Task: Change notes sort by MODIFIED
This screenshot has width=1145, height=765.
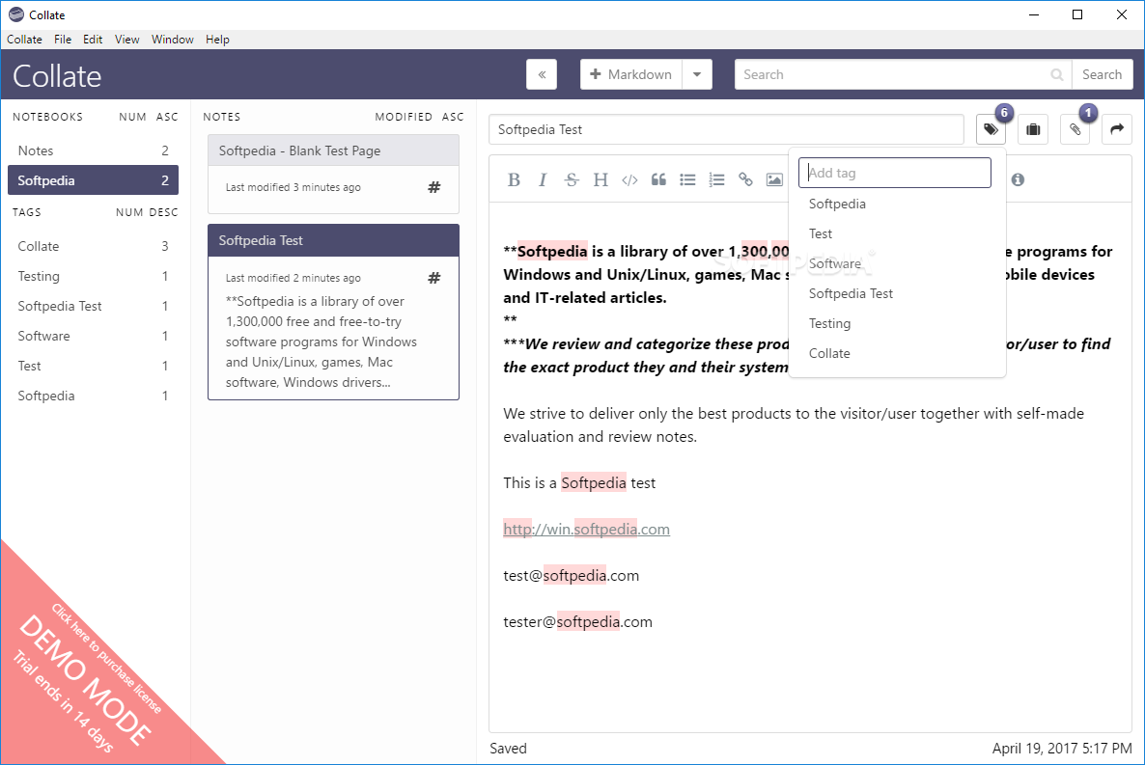Action: [x=404, y=117]
